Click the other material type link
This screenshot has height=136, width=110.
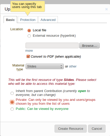click(x=73, y=66)
